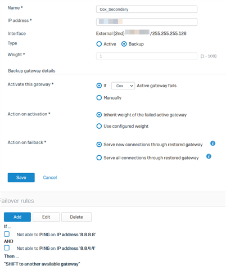The image size is (226, 270).
Task: Select Serve all connections through restored gateway
Action: coord(99,157)
